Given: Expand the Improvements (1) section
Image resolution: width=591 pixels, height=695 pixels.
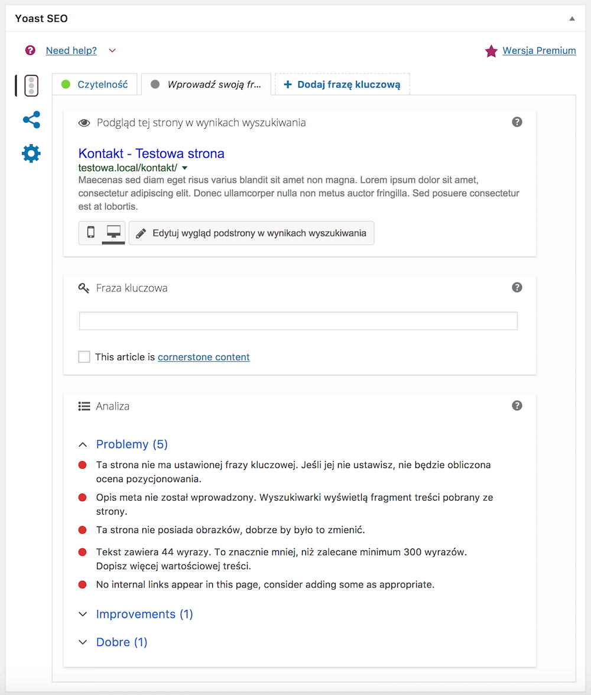Looking at the screenshot, I should pos(136,614).
